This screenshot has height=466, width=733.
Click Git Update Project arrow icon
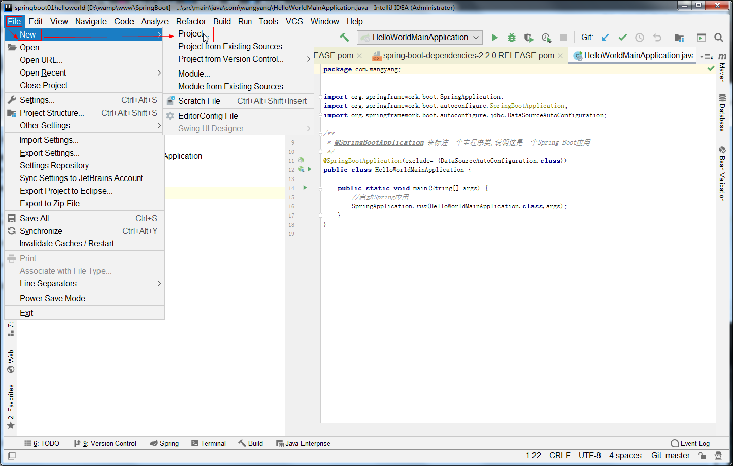click(x=605, y=38)
